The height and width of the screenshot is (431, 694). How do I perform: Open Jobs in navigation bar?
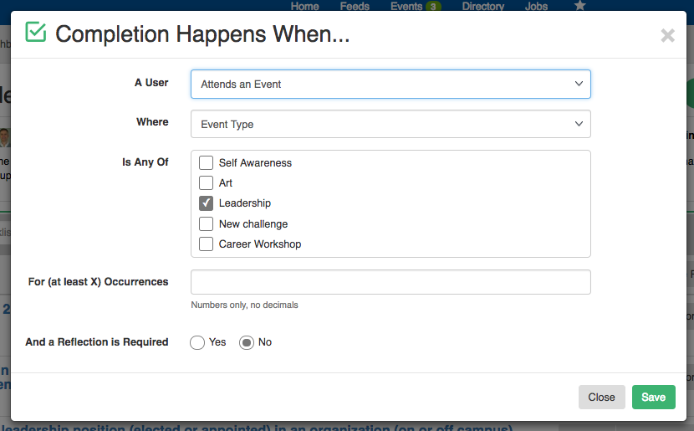536,6
